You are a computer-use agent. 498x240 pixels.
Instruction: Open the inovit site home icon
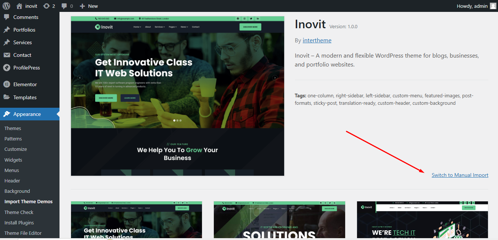(x=19, y=6)
